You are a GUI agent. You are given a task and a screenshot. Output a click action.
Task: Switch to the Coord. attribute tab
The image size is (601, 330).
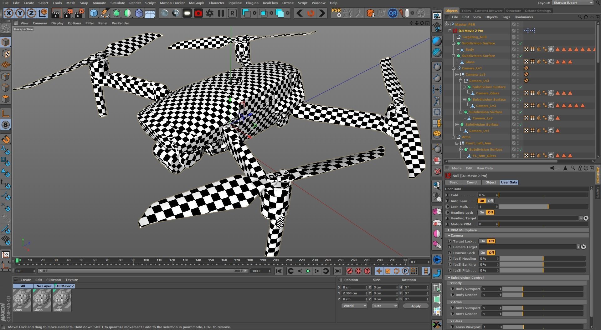pos(472,182)
